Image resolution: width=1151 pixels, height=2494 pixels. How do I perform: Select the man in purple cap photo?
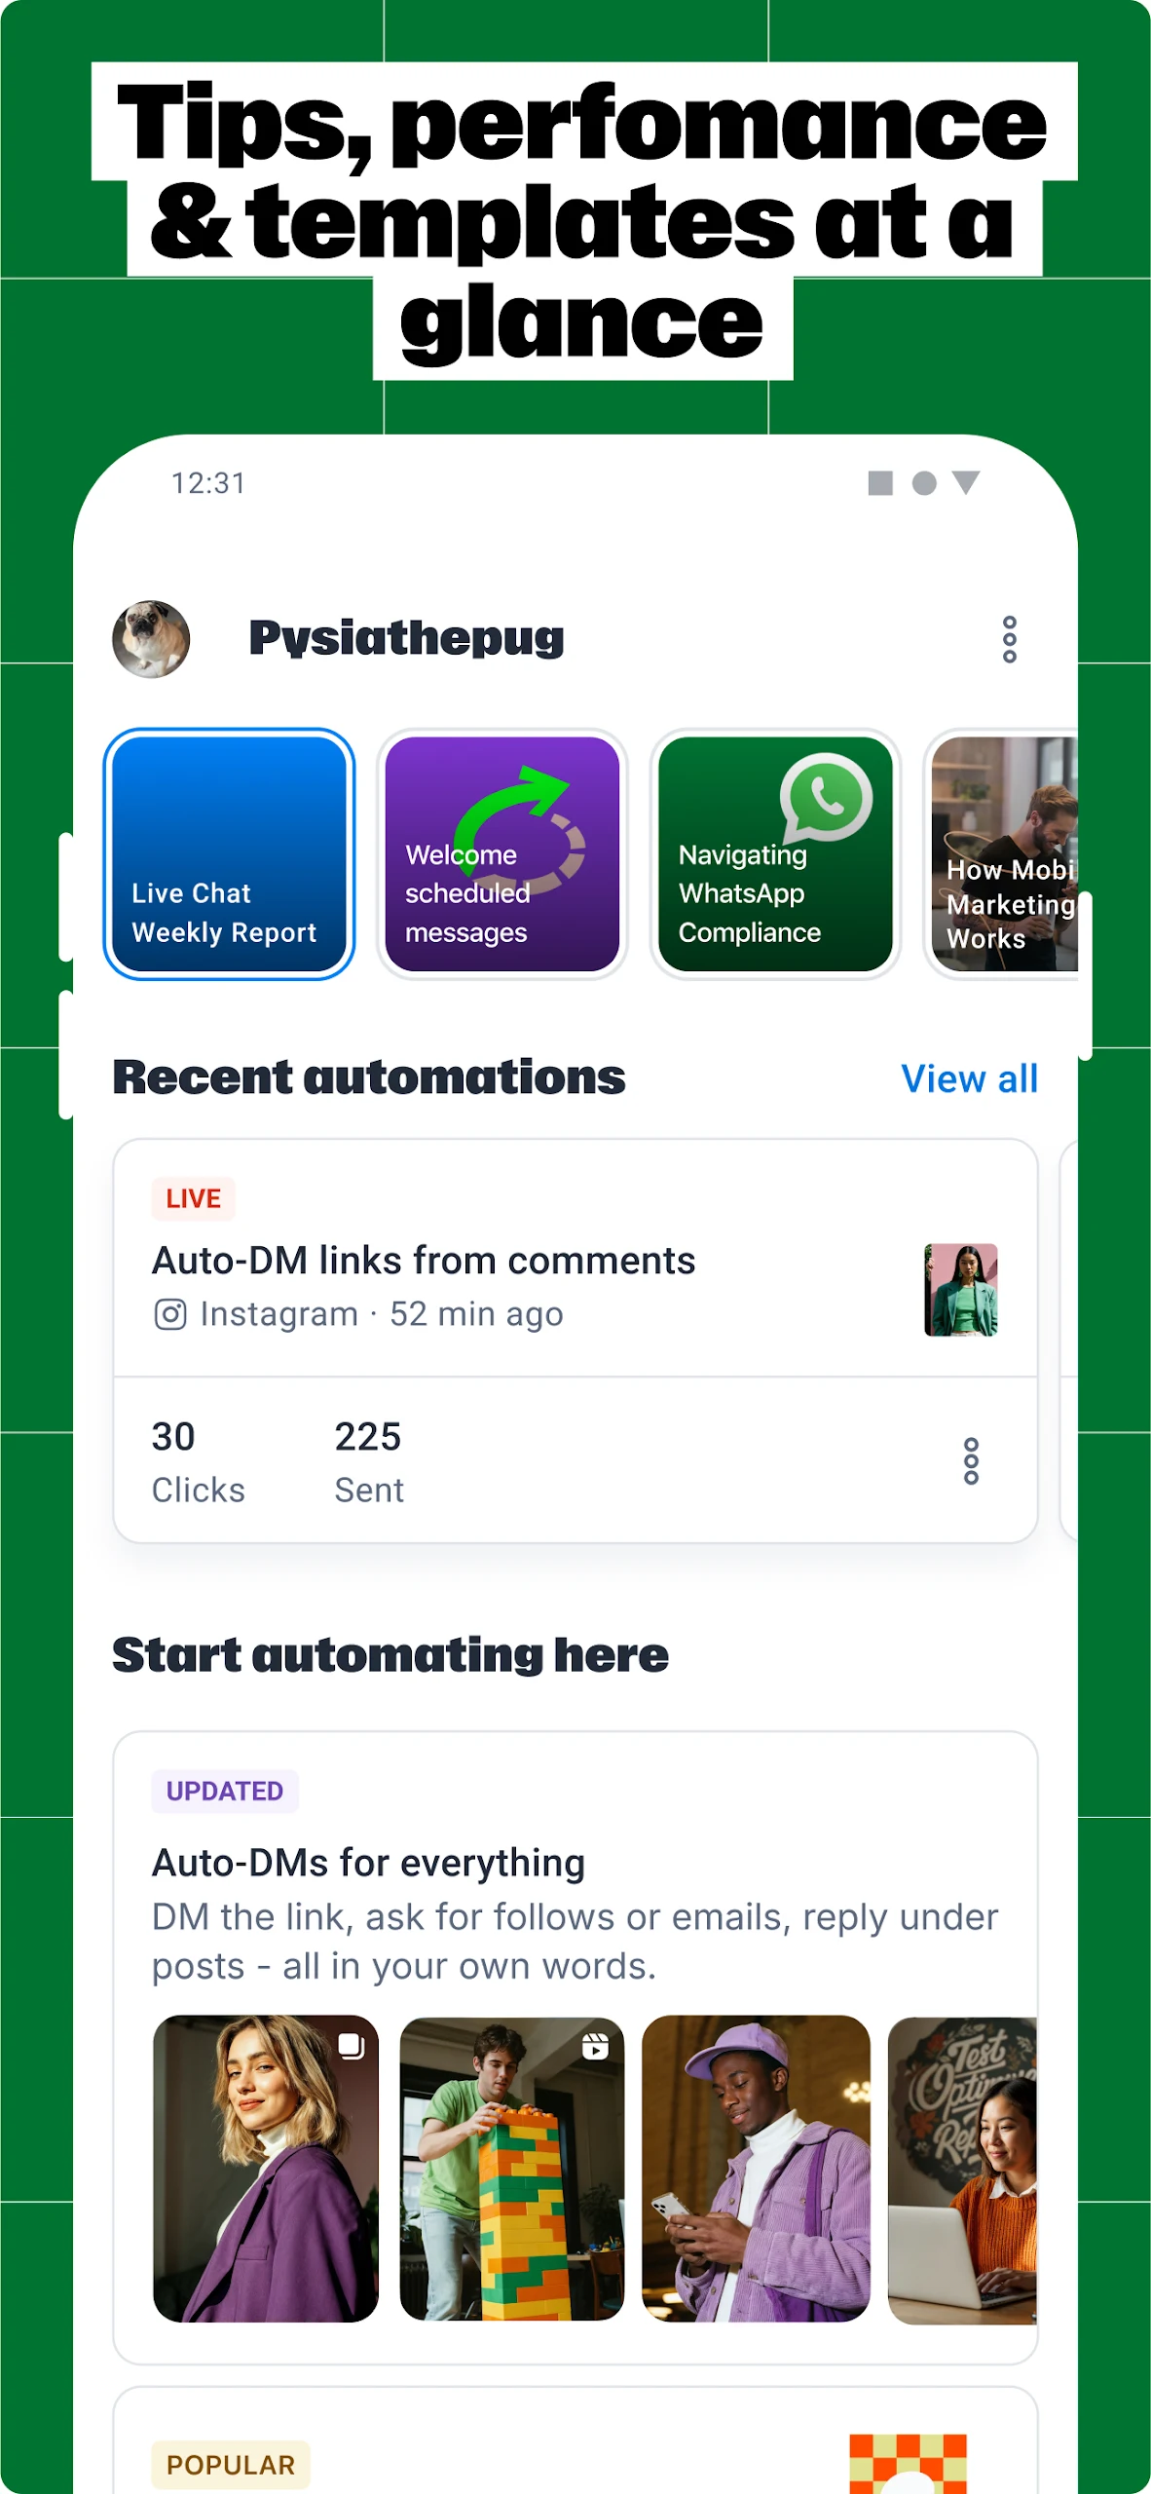coord(757,2169)
